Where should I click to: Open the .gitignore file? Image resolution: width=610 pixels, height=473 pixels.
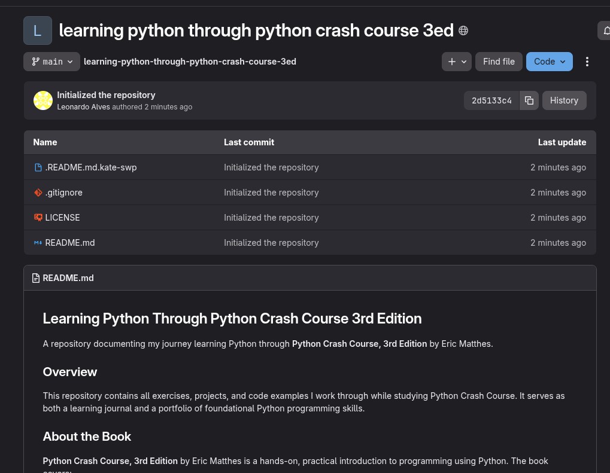64,193
